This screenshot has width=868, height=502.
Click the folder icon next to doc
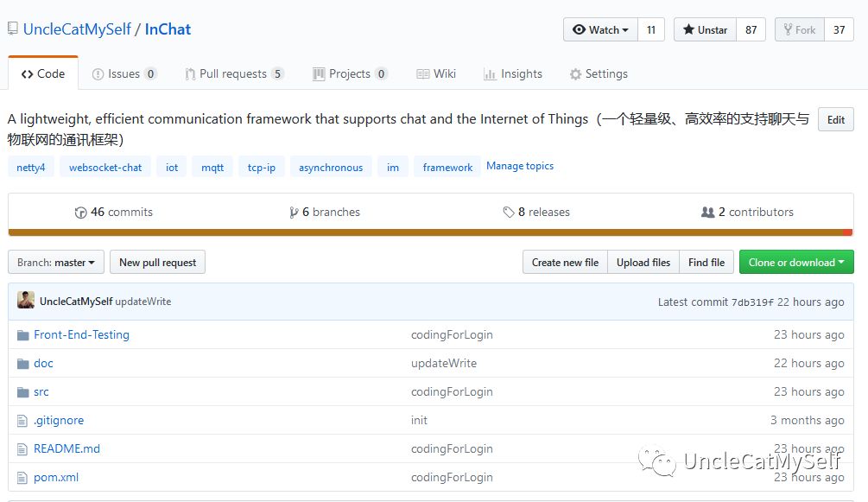22,364
